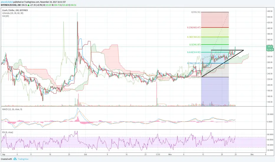Click 180.00 on the price axis
Viewport: 275px width, 162px height.
270,90
